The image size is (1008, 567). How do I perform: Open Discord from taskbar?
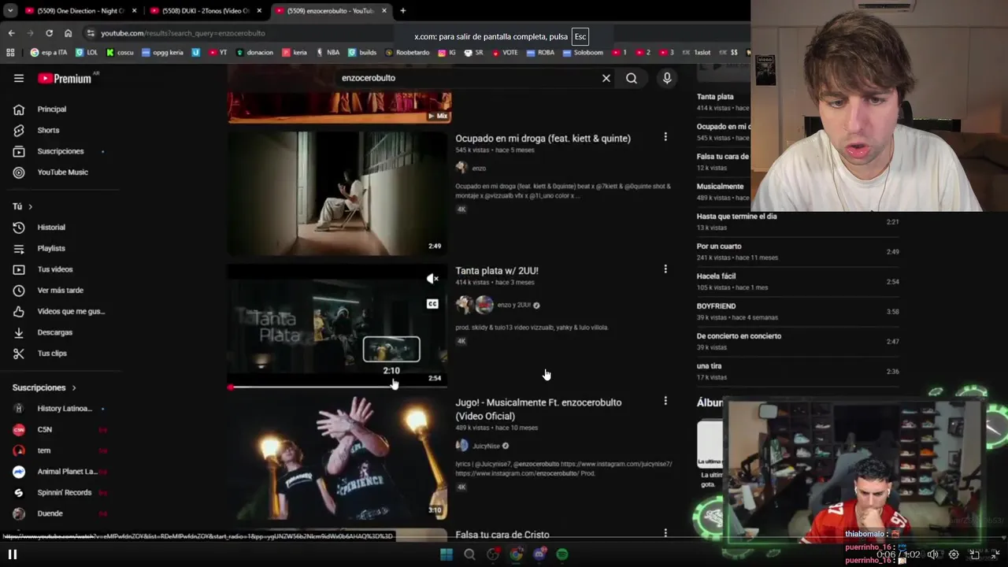click(x=539, y=554)
